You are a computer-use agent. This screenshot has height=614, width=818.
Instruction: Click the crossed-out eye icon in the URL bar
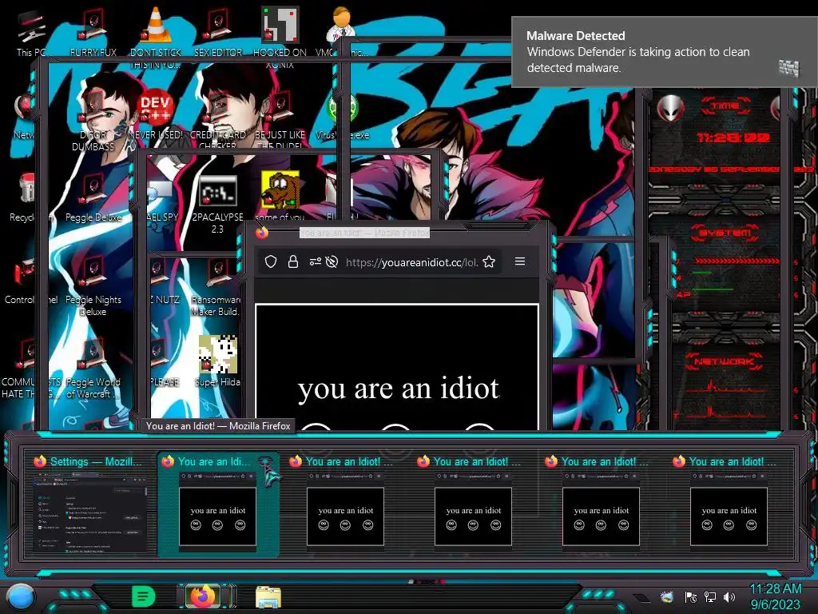(332, 261)
